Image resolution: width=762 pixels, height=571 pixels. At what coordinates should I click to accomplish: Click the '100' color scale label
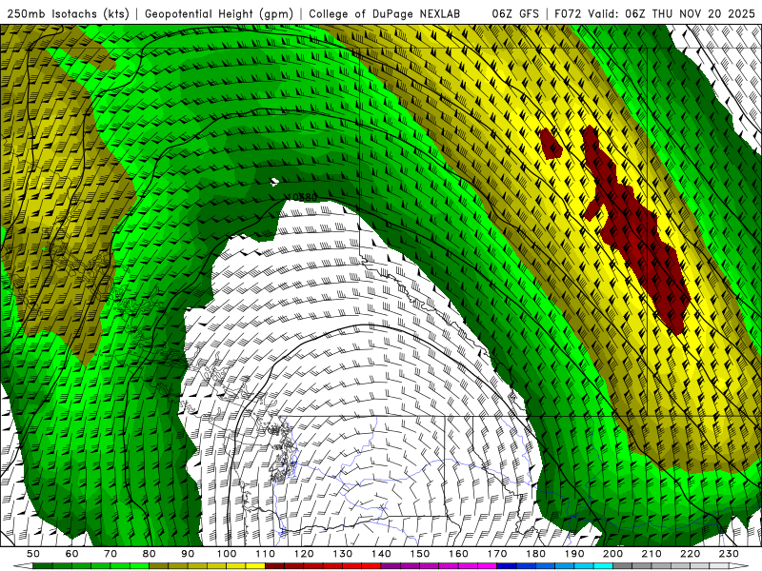coord(227,554)
